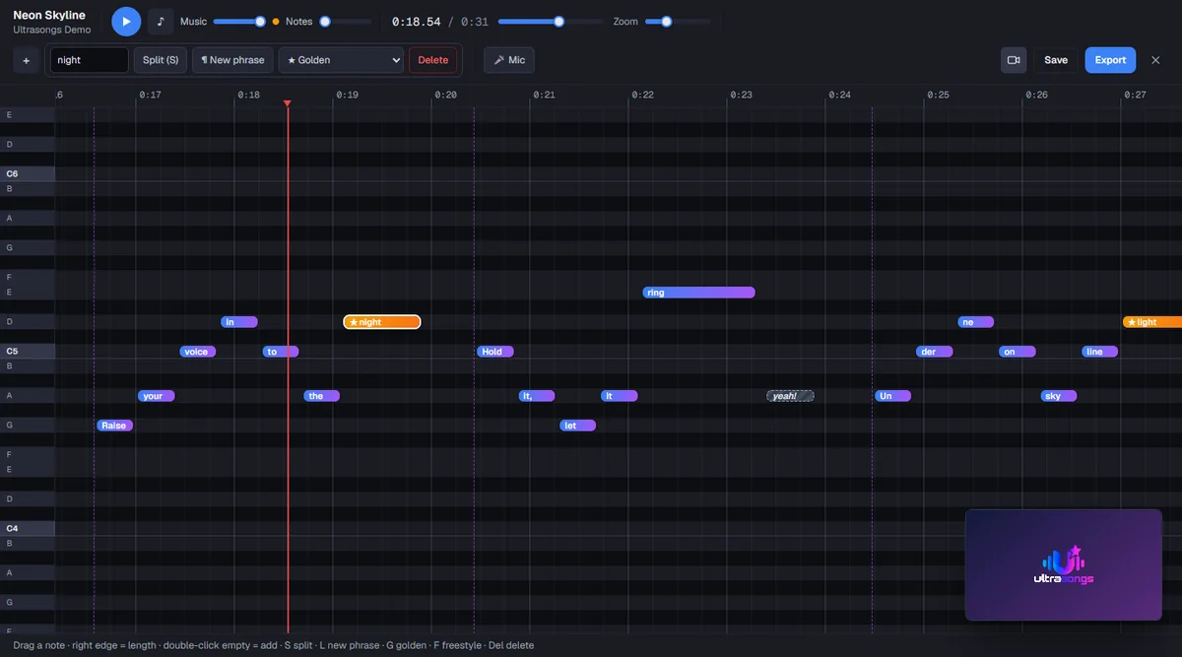Open the video camera panel
1182x657 pixels.
(x=1014, y=60)
